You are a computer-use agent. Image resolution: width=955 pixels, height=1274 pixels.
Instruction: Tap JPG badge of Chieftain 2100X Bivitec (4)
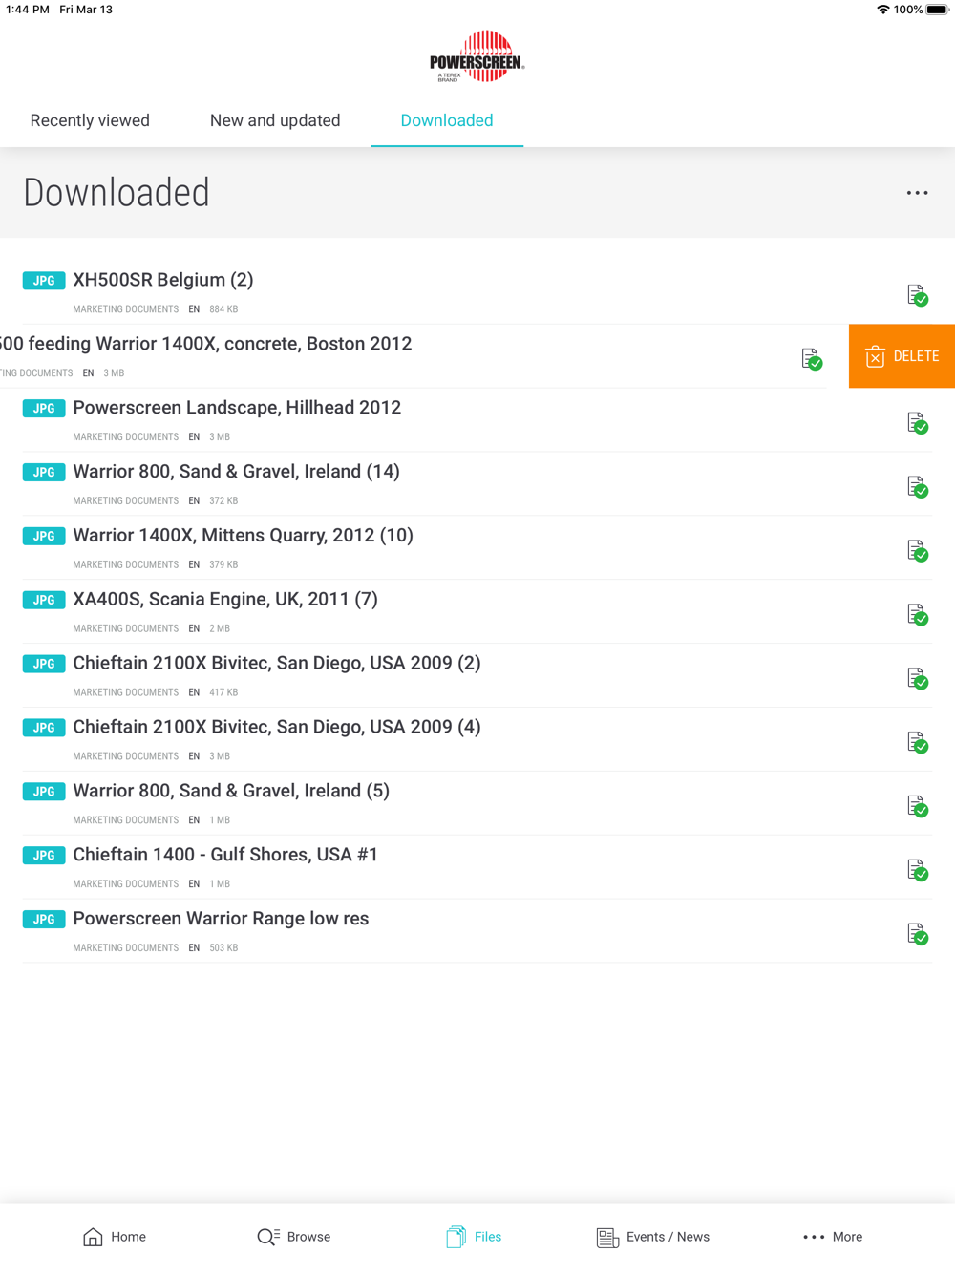tap(44, 728)
